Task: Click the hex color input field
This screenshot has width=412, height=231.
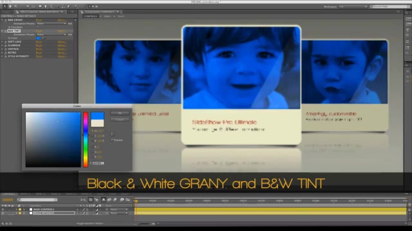Action: point(98,163)
